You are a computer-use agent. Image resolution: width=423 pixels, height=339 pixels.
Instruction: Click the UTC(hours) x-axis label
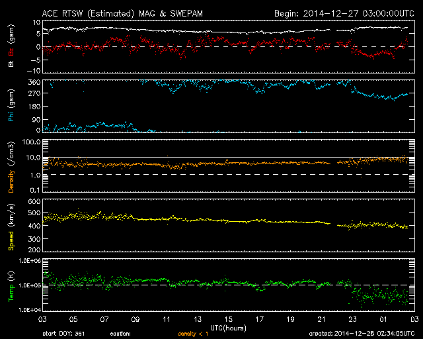[229, 327]
